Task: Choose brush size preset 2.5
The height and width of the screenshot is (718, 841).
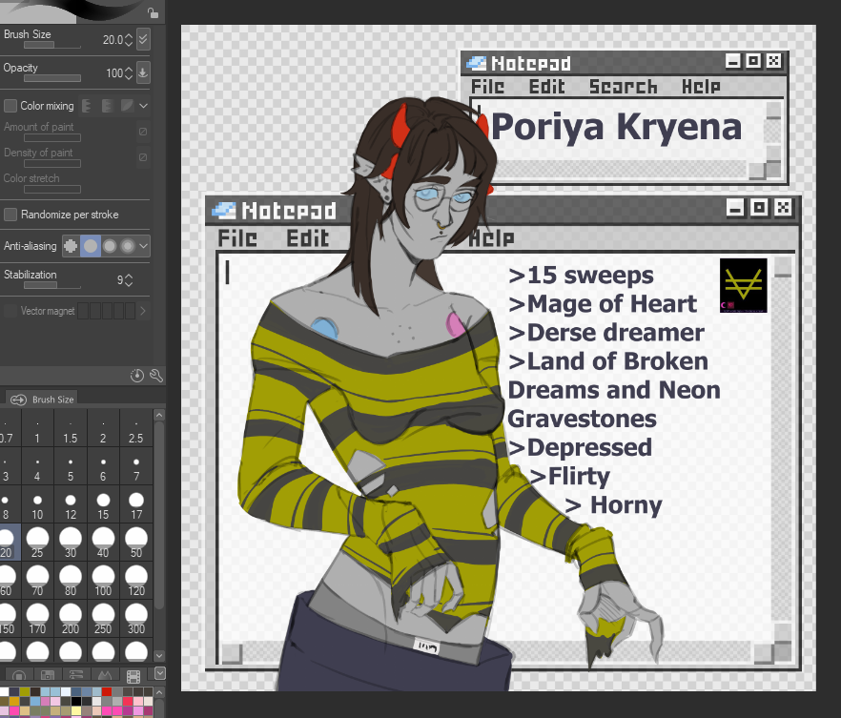Action: coord(136,429)
